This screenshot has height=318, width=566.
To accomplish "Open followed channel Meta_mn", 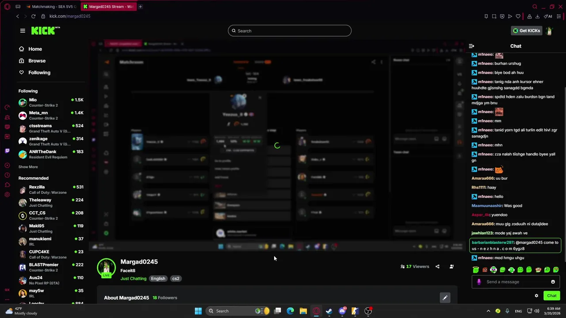I will (51, 115).
